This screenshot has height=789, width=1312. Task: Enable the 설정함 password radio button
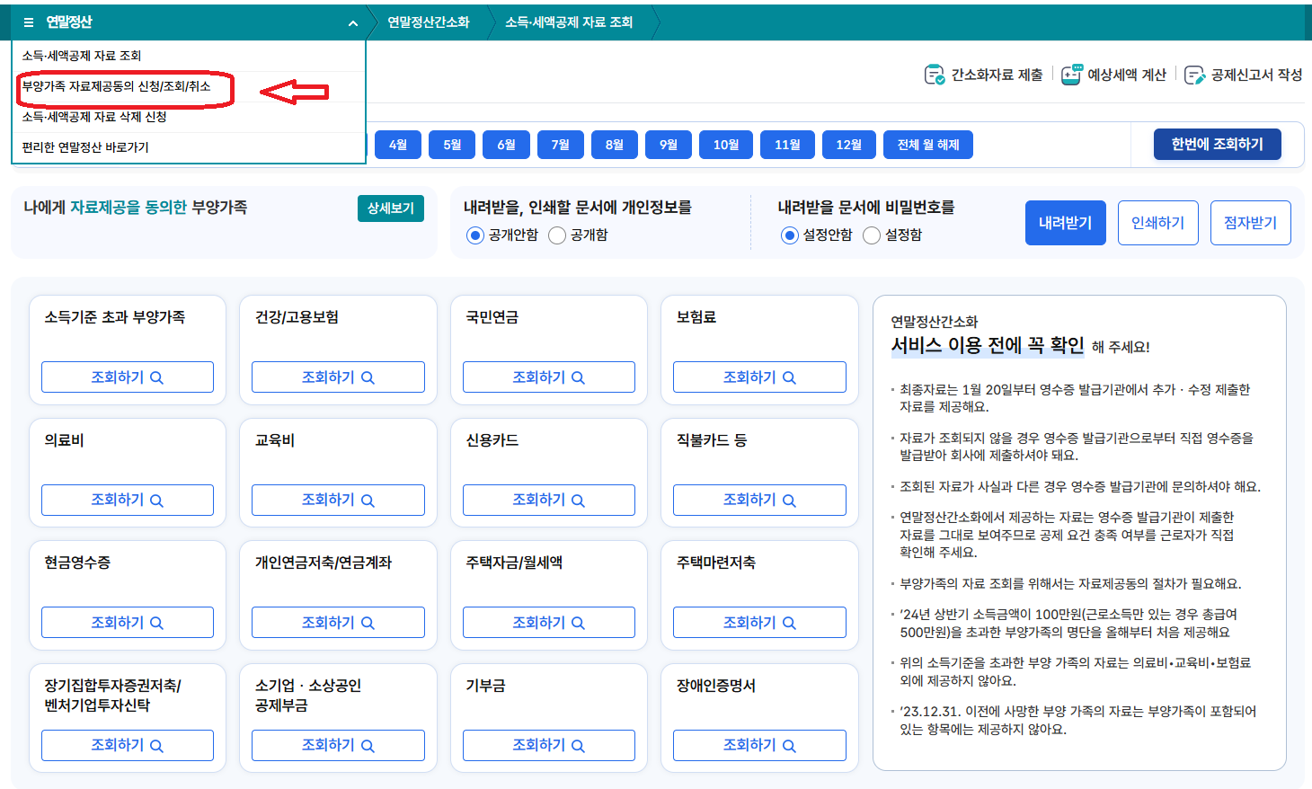pyautogui.click(x=871, y=235)
